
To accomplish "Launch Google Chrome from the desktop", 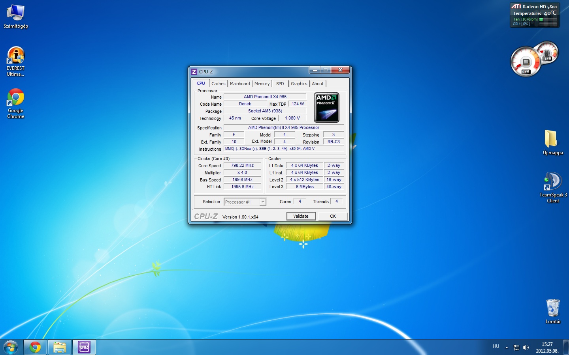I will click(x=16, y=98).
